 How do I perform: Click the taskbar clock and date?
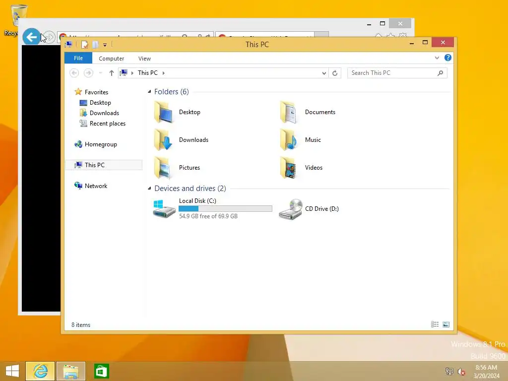click(486, 372)
